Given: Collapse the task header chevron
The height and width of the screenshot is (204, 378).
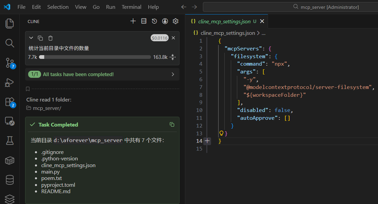Looking at the screenshot, I should click(31, 38).
